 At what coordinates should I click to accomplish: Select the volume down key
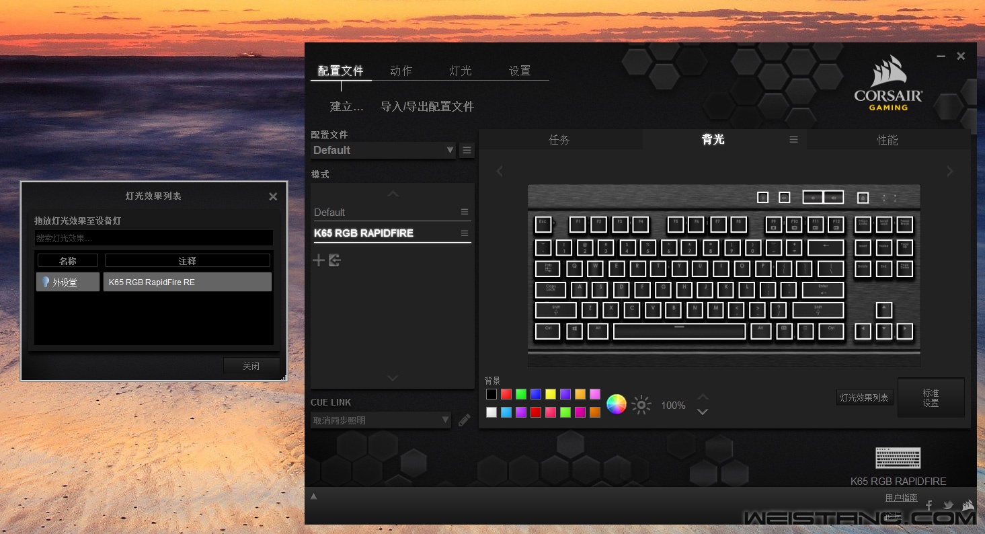[x=812, y=197]
